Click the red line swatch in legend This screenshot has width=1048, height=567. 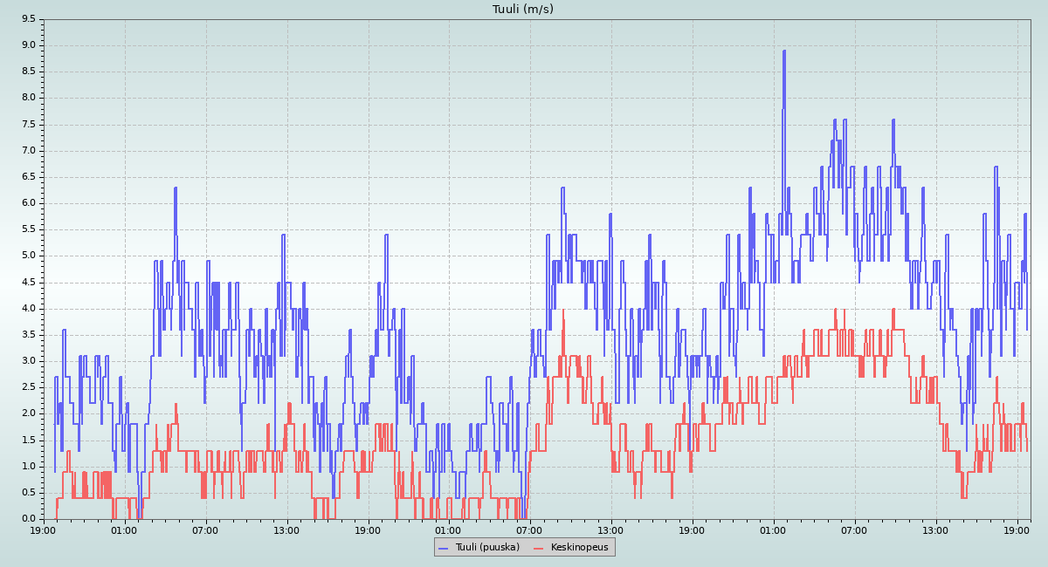(538, 548)
